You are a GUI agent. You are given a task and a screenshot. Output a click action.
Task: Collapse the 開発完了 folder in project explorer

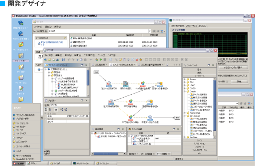pyautogui.click(x=49, y=76)
